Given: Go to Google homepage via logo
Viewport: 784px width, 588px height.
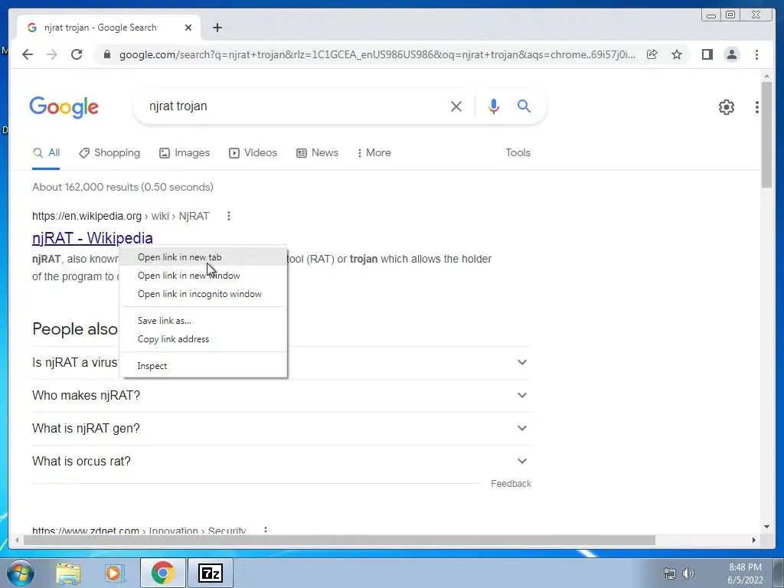Looking at the screenshot, I should point(64,107).
